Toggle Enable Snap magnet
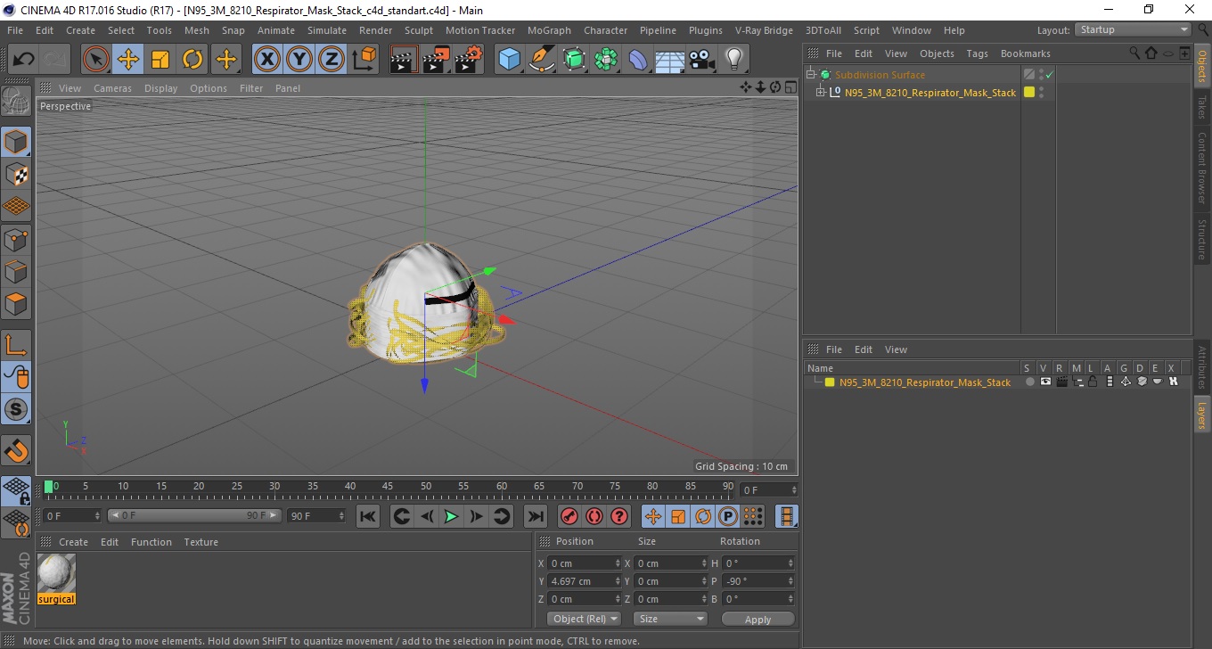1212x649 pixels. [x=16, y=451]
